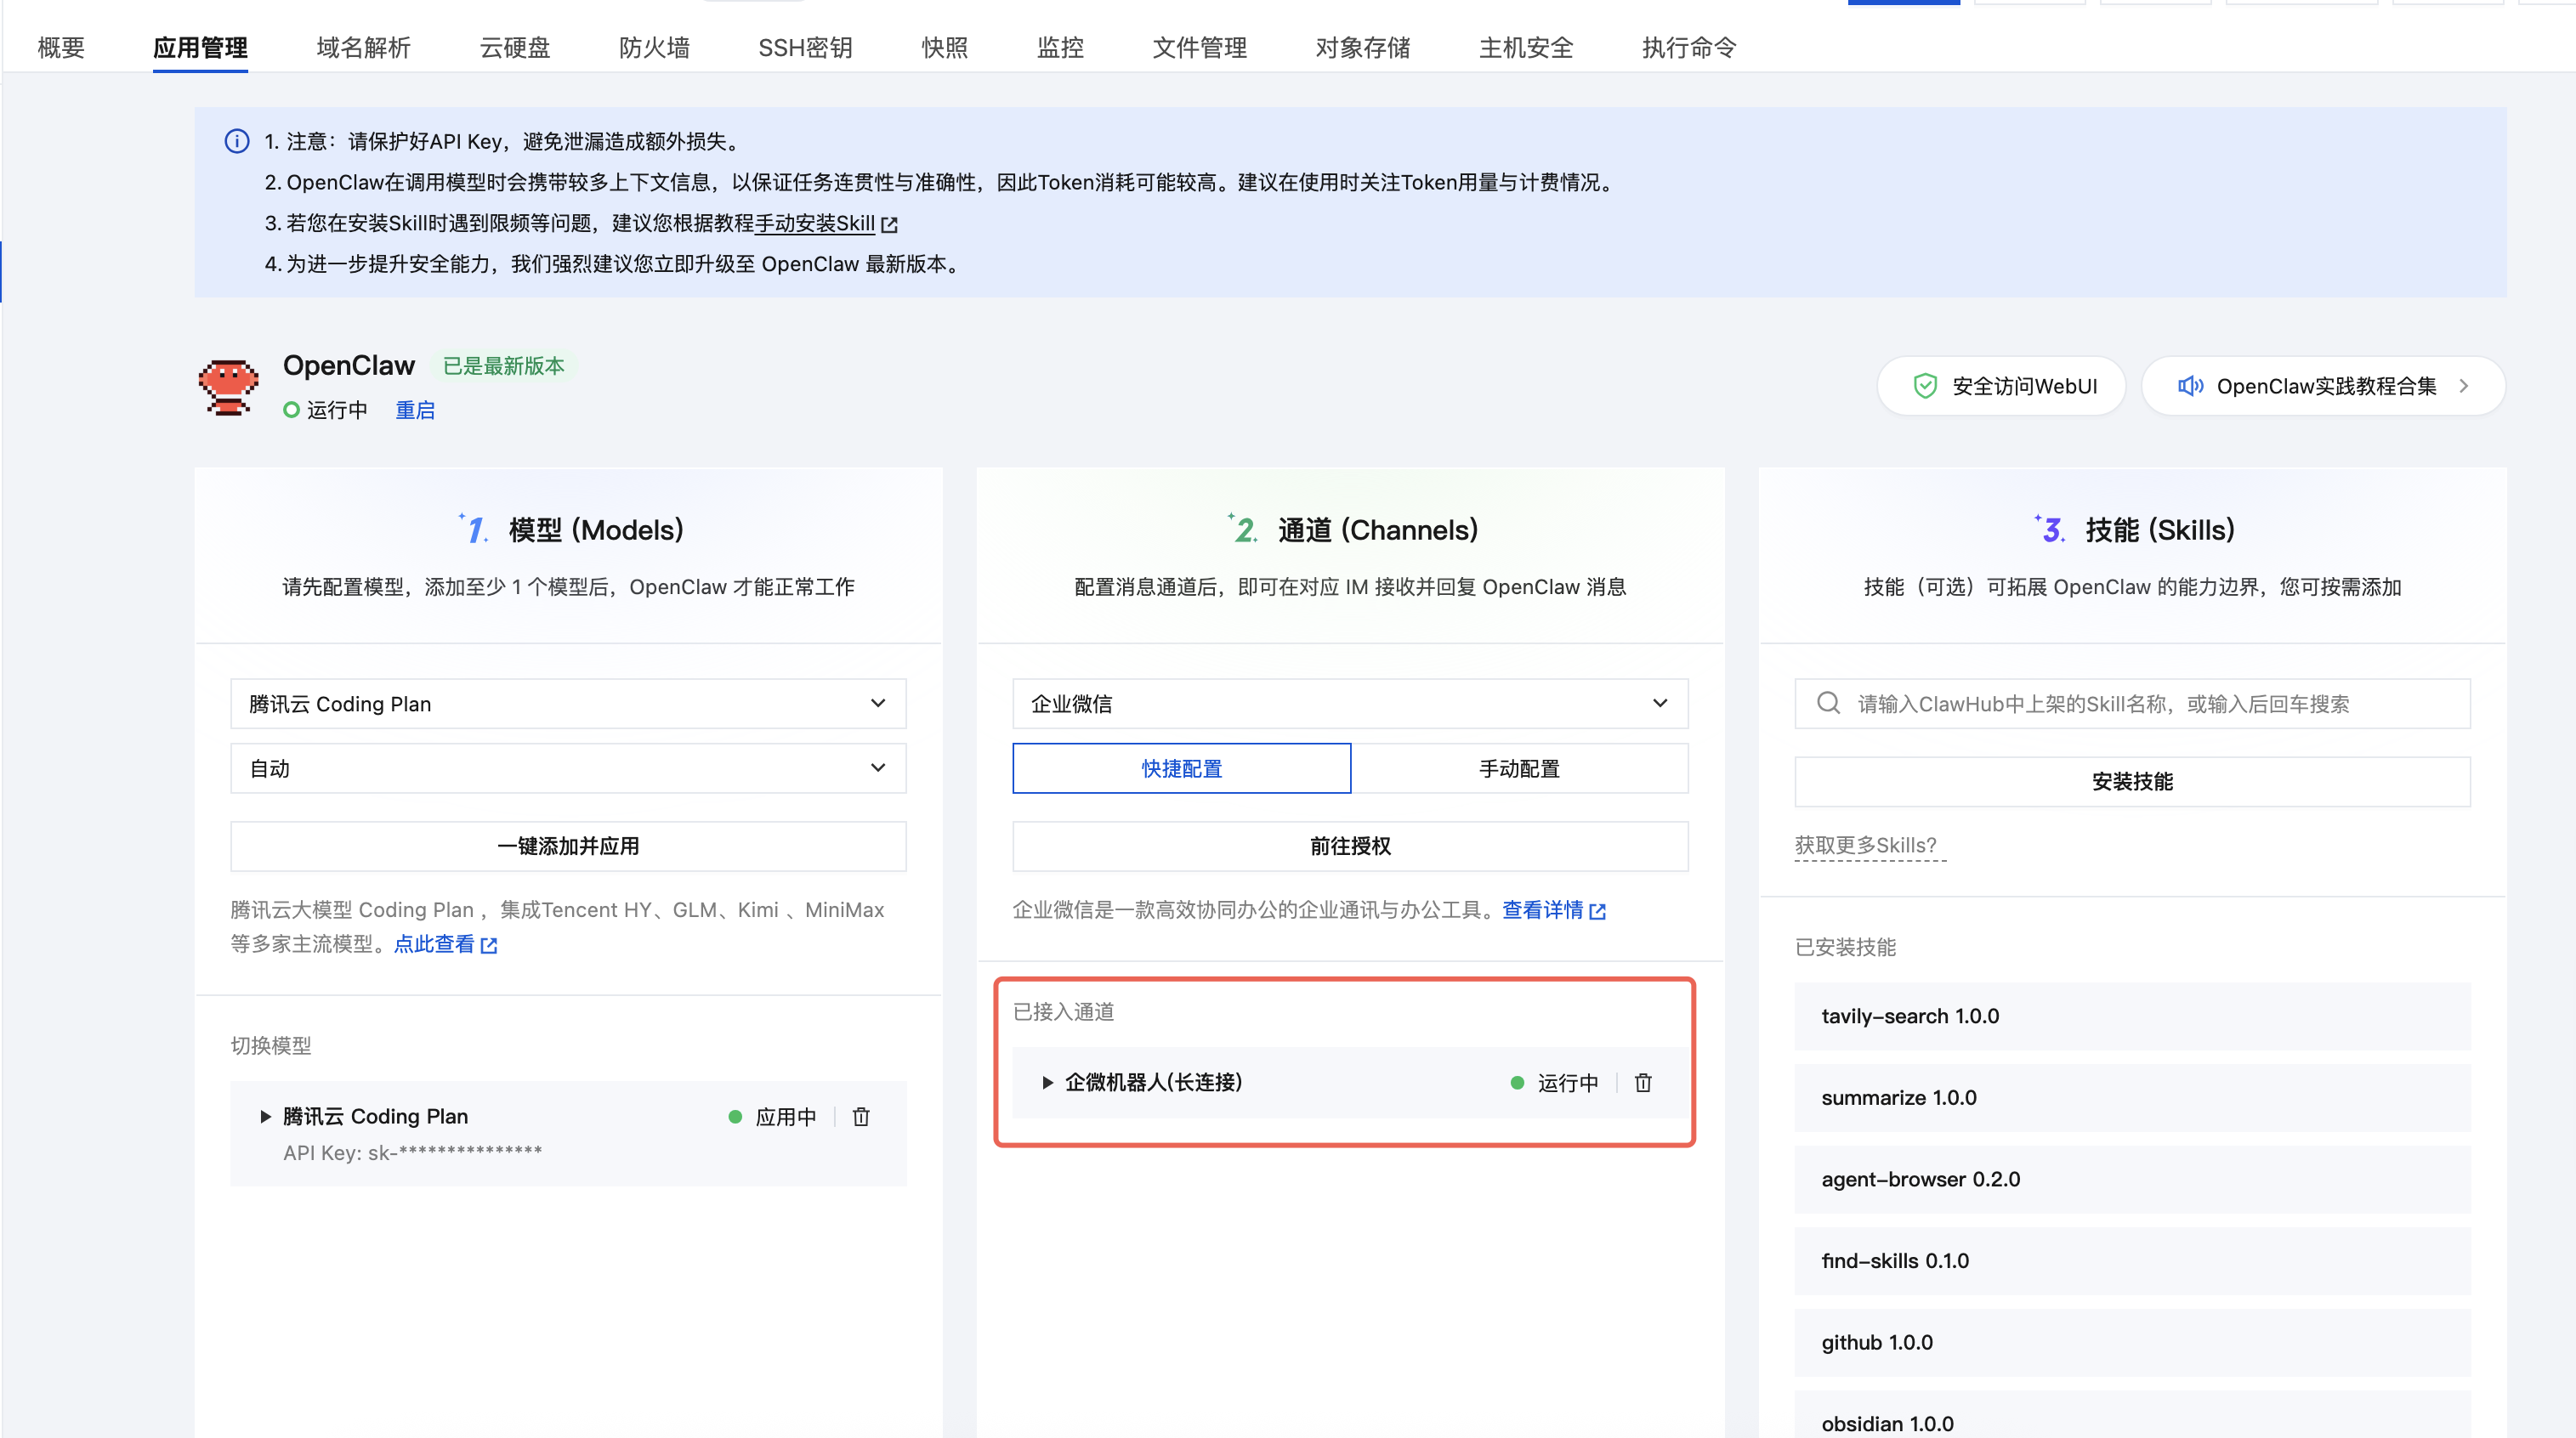This screenshot has width=2576, height=1438.
Task: Switch to 手动配置 configuration mode
Action: (1519, 768)
